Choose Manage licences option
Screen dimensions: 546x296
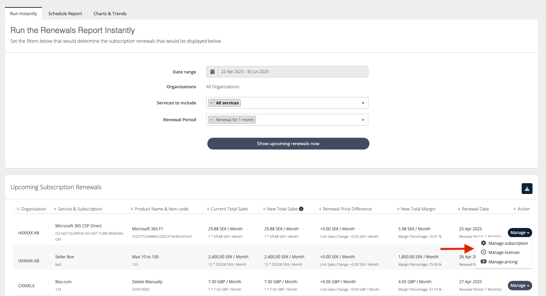(504, 253)
